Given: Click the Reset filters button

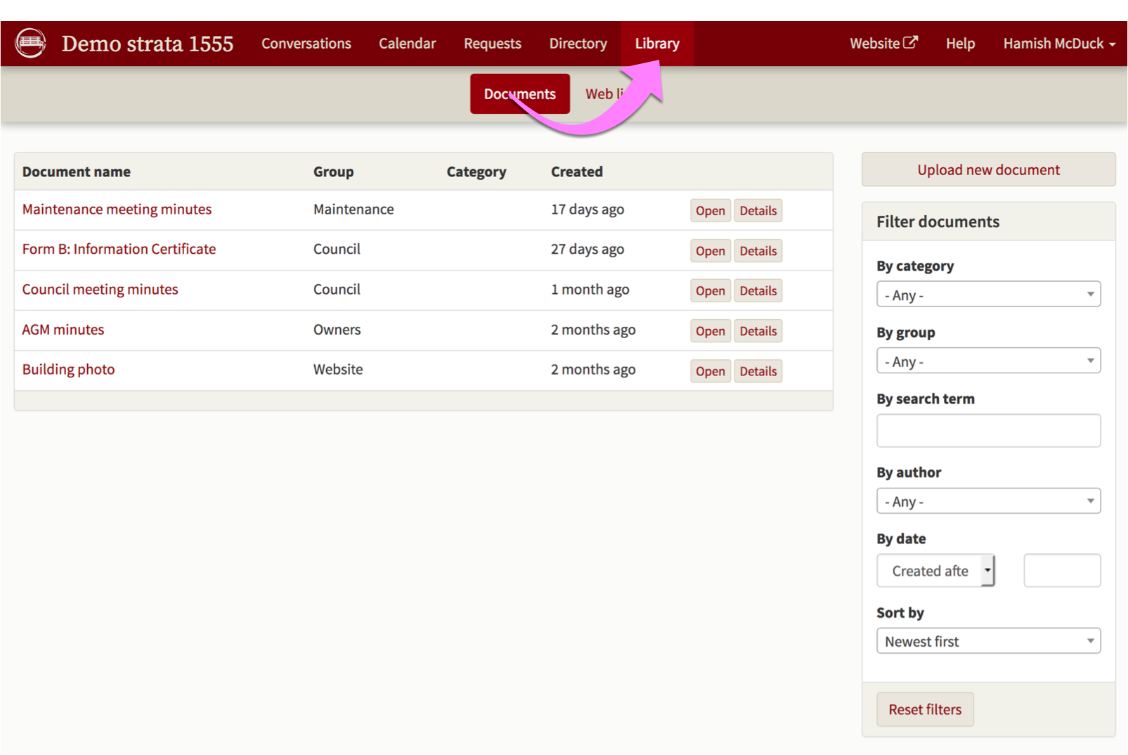Looking at the screenshot, I should click(x=924, y=709).
